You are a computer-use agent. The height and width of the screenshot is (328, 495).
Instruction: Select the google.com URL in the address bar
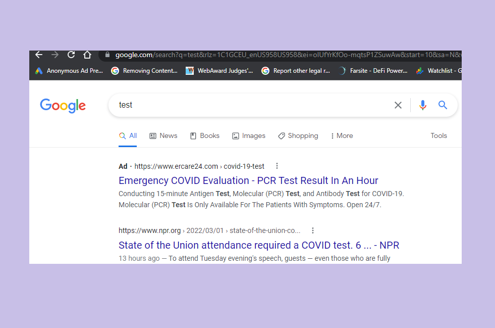pyautogui.click(x=288, y=55)
